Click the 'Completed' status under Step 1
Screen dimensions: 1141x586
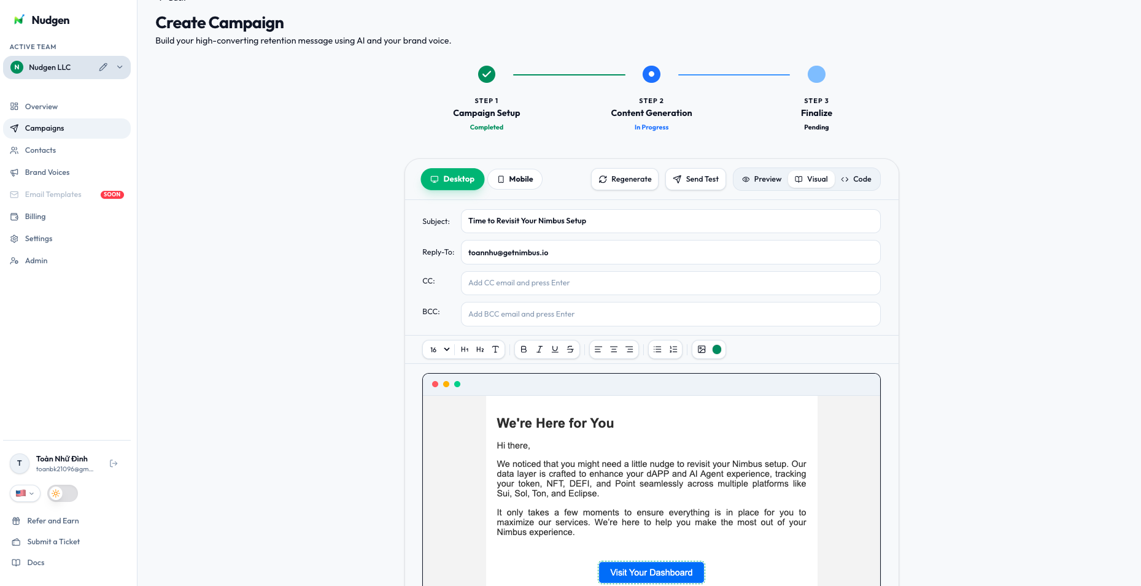click(x=487, y=128)
